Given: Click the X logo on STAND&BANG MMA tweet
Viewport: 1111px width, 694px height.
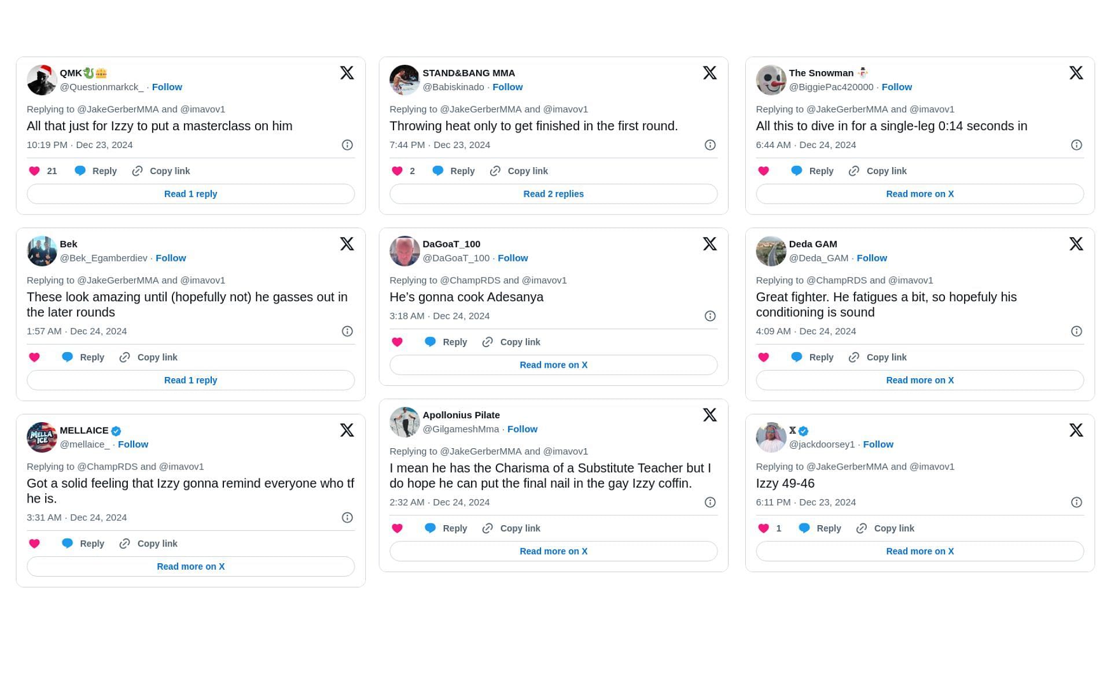Looking at the screenshot, I should (709, 73).
